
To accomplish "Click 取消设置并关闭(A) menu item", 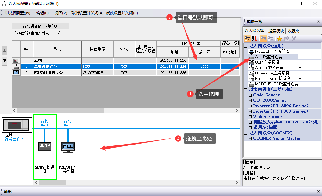I will click(x=87, y=13).
